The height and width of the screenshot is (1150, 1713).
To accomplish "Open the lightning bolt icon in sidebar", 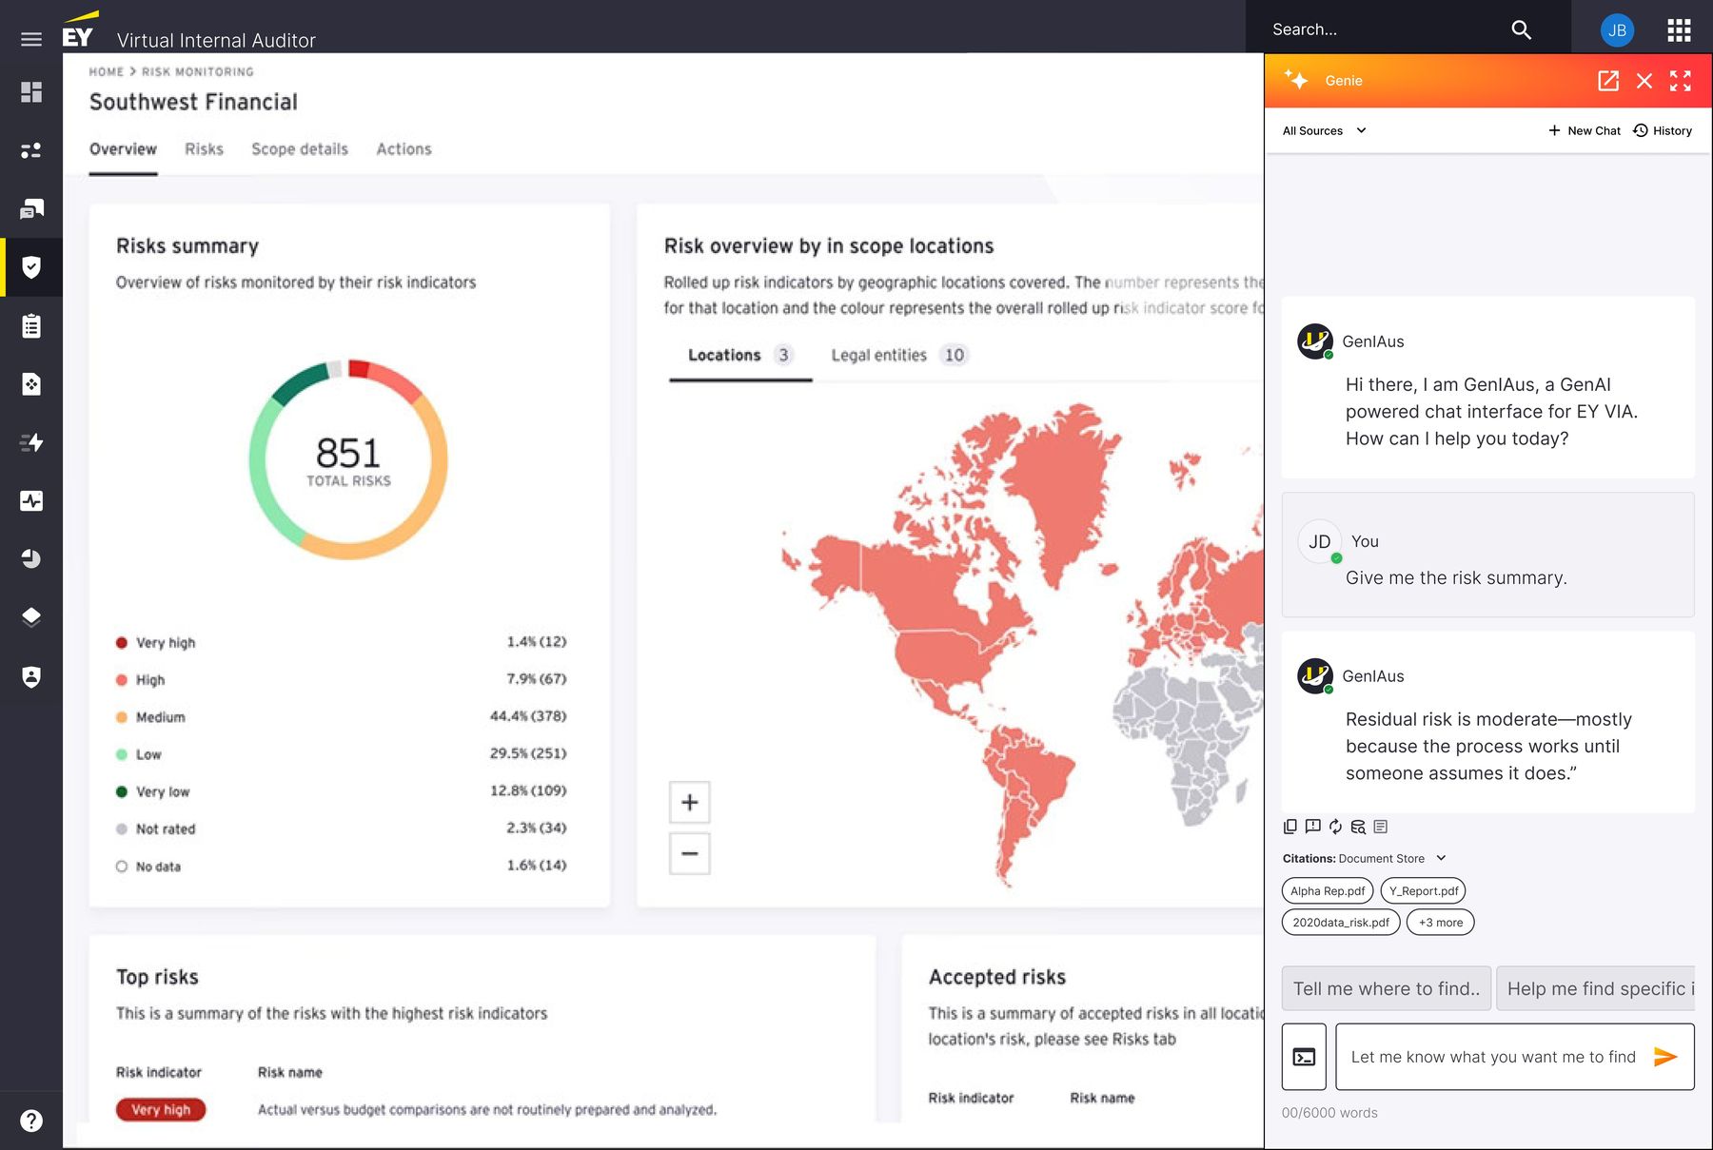I will click(31, 442).
